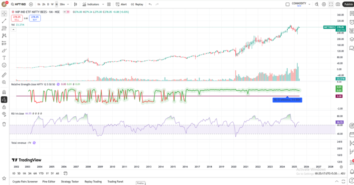Select the 5Y date range
The image size is (354, 185).
click(52, 173)
